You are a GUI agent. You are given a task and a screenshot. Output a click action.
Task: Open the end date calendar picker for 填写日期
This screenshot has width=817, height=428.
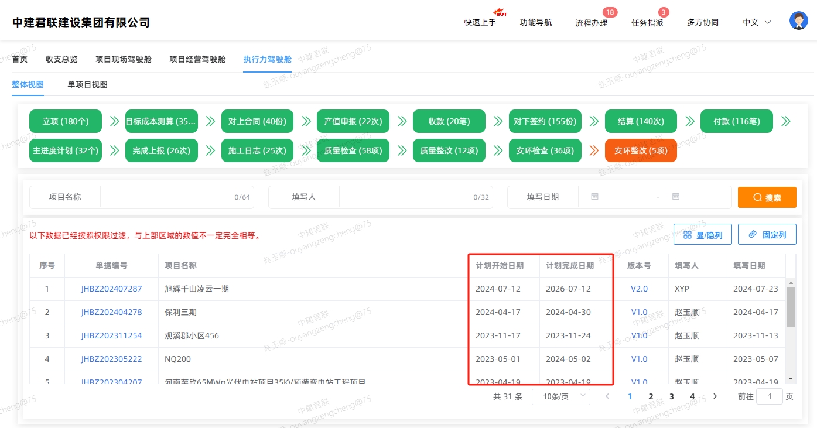[x=676, y=197]
